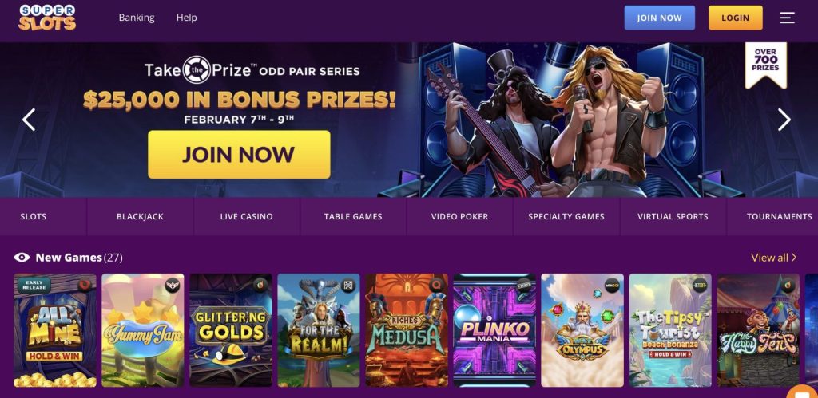Expand View all new games chevron

pyautogui.click(x=794, y=258)
